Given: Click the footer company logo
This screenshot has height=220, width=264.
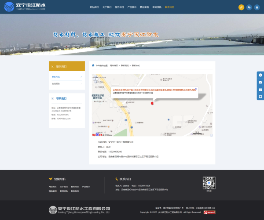Looking at the screenshot, I should tap(79, 210).
